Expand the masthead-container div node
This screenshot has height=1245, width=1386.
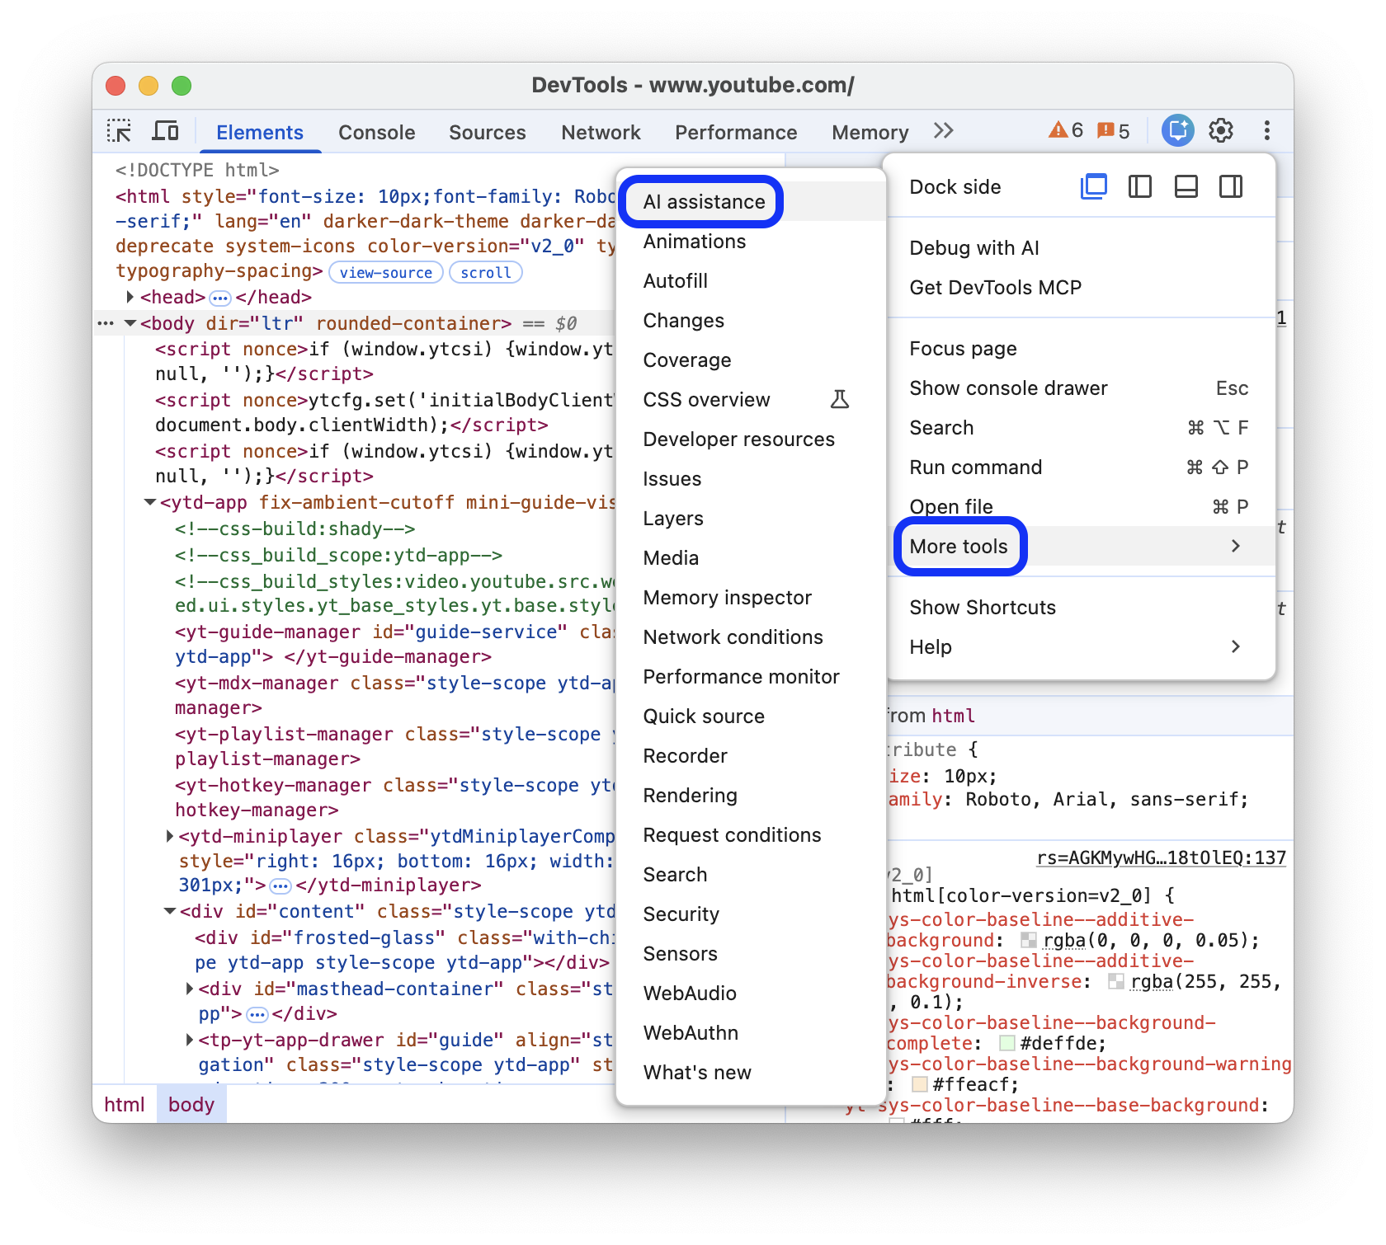[189, 989]
